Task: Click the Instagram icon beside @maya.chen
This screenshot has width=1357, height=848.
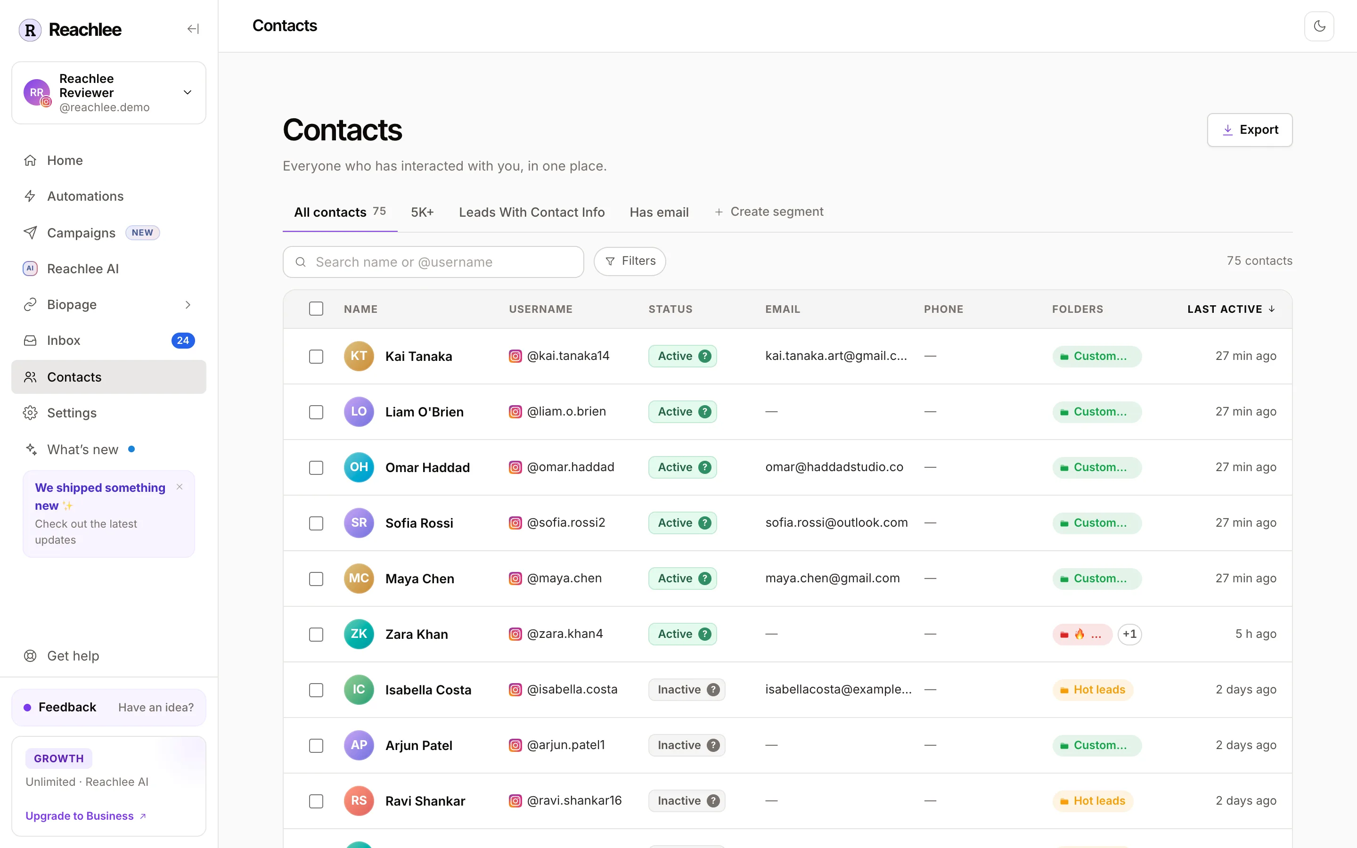Action: 515,578
